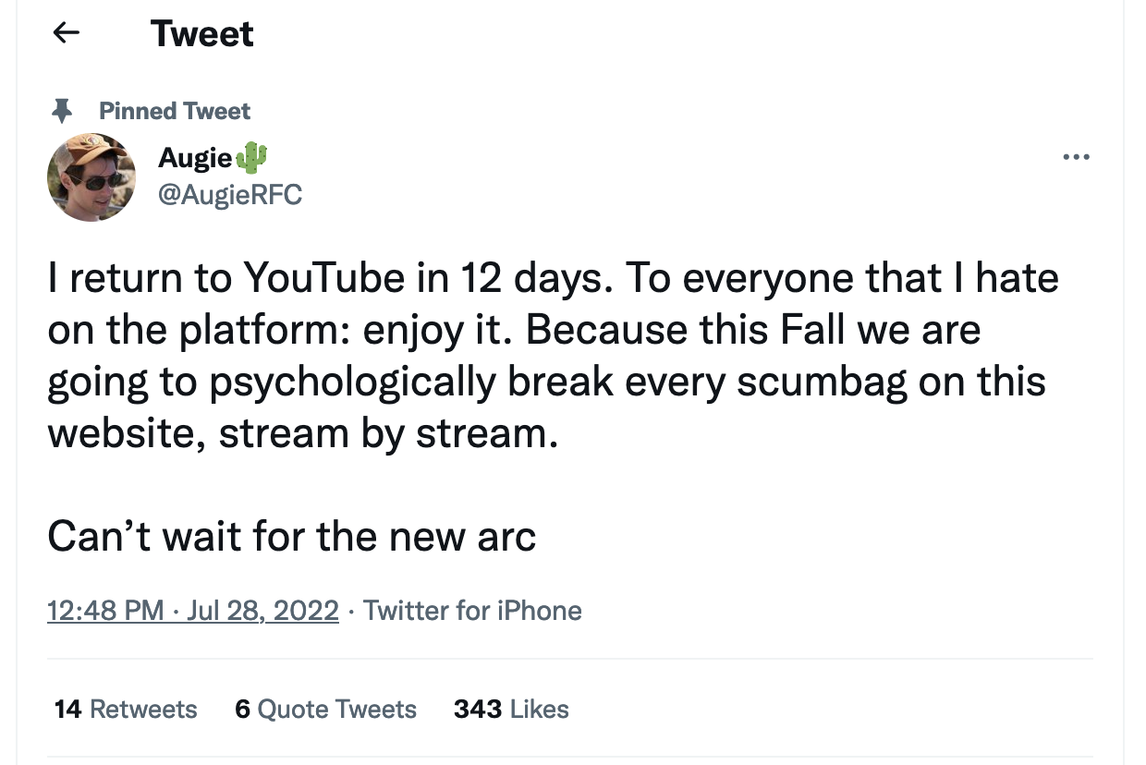View the 6 Quote Tweets list
Screen dimensions: 1146x765
tap(325, 710)
